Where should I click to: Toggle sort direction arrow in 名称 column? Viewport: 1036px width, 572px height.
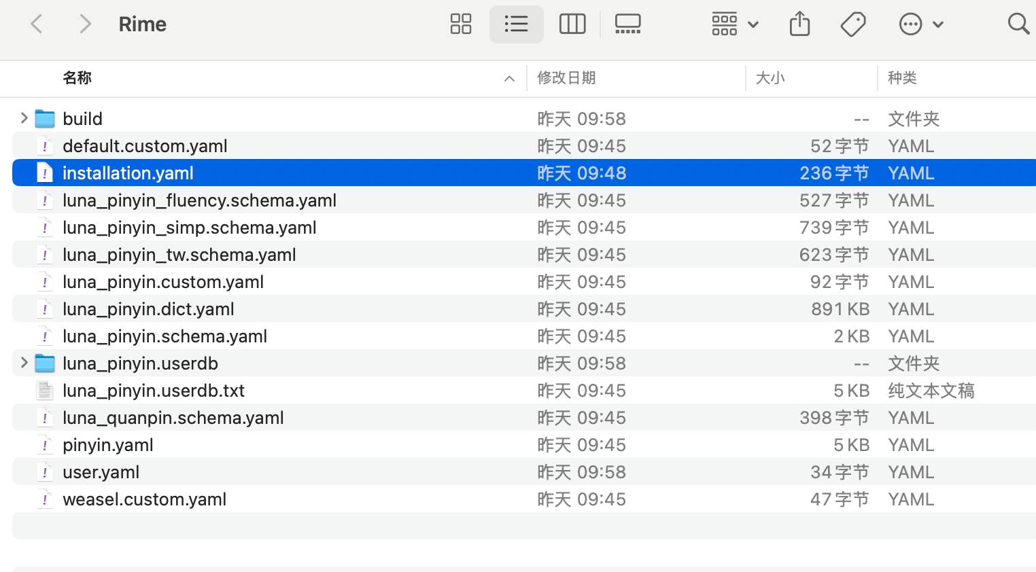coord(509,79)
